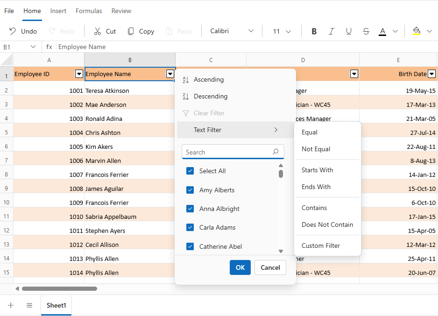
Task: Select column A header
Action: coord(49,60)
